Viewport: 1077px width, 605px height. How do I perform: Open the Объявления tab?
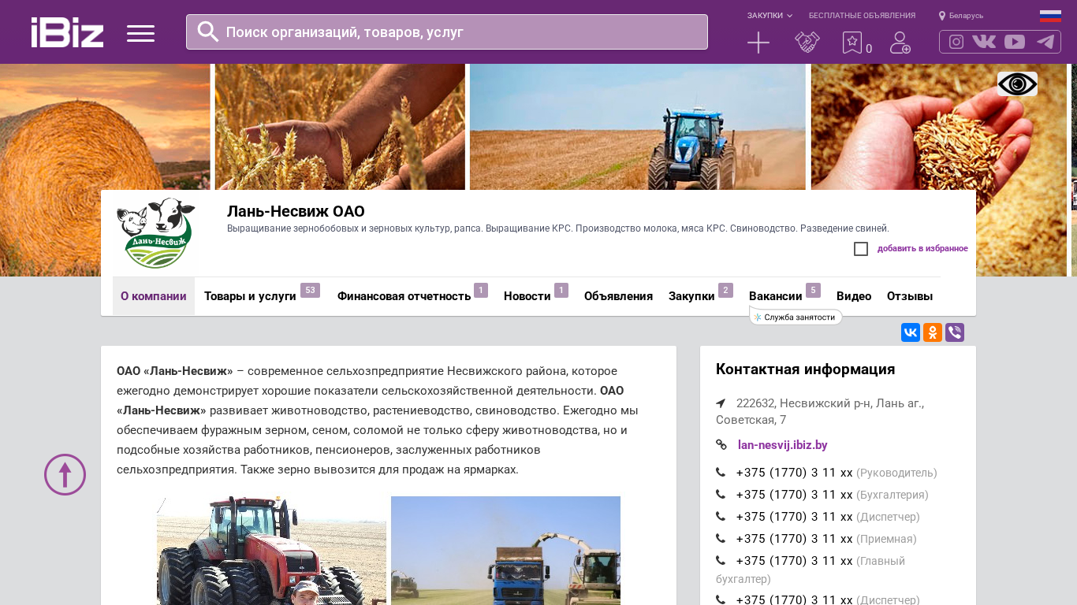coord(618,296)
